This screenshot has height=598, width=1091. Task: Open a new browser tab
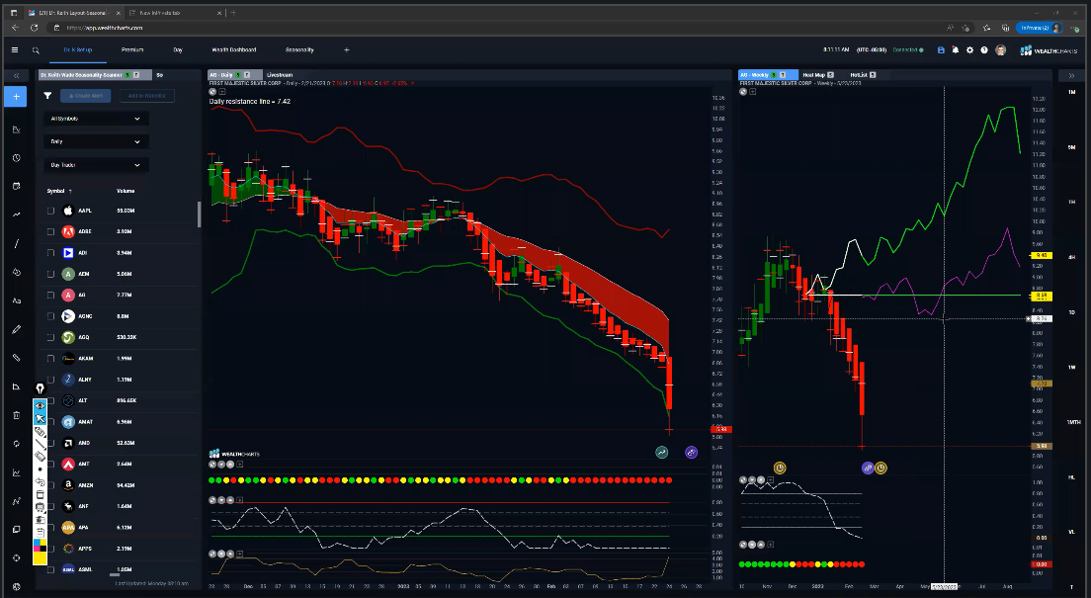233,13
